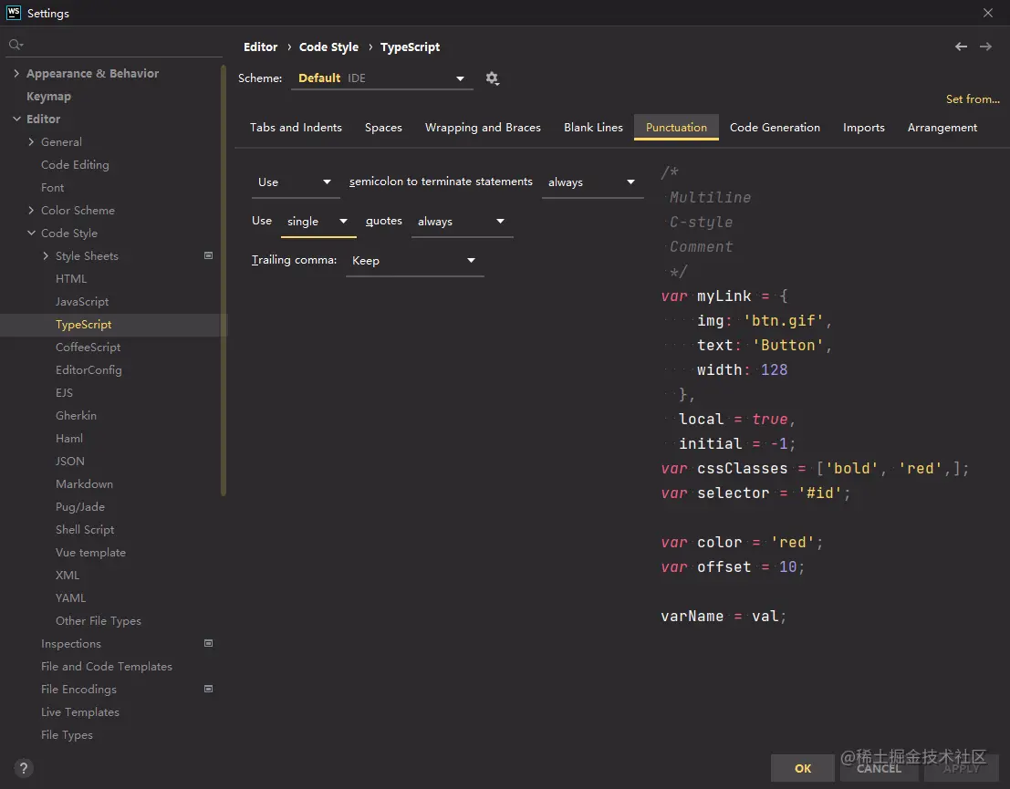Select EditorConfig in the tree
Viewport: 1010px width, 789px height.
point(89,369)
